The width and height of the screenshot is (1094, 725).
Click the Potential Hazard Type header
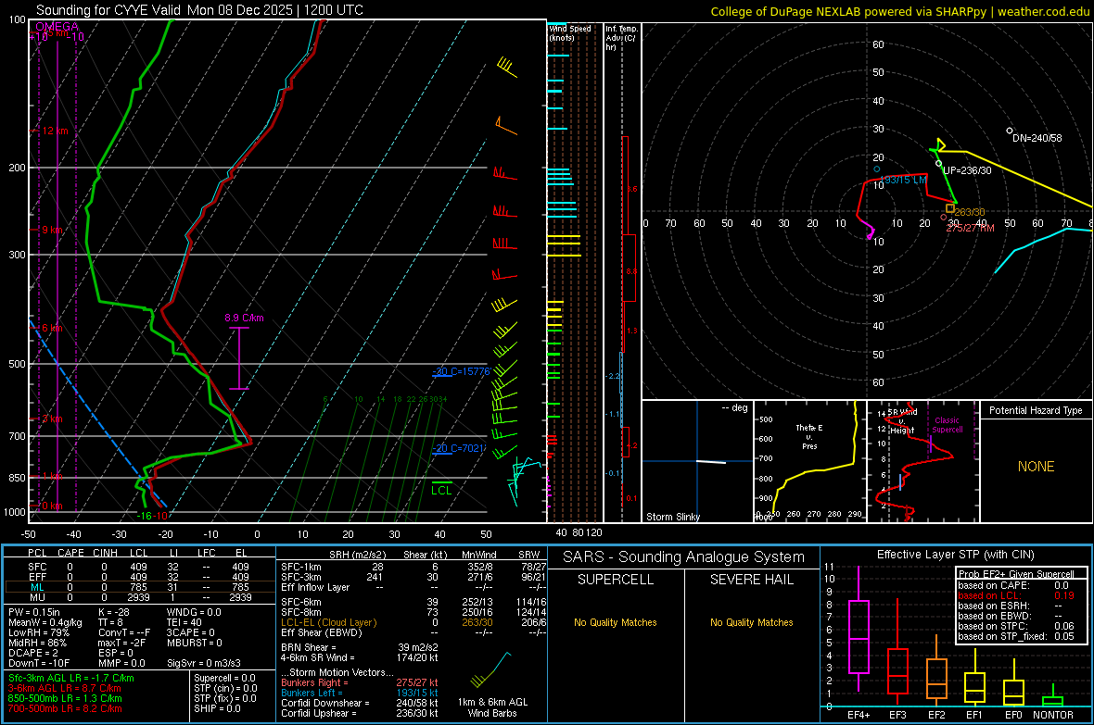pos(1036,410)
